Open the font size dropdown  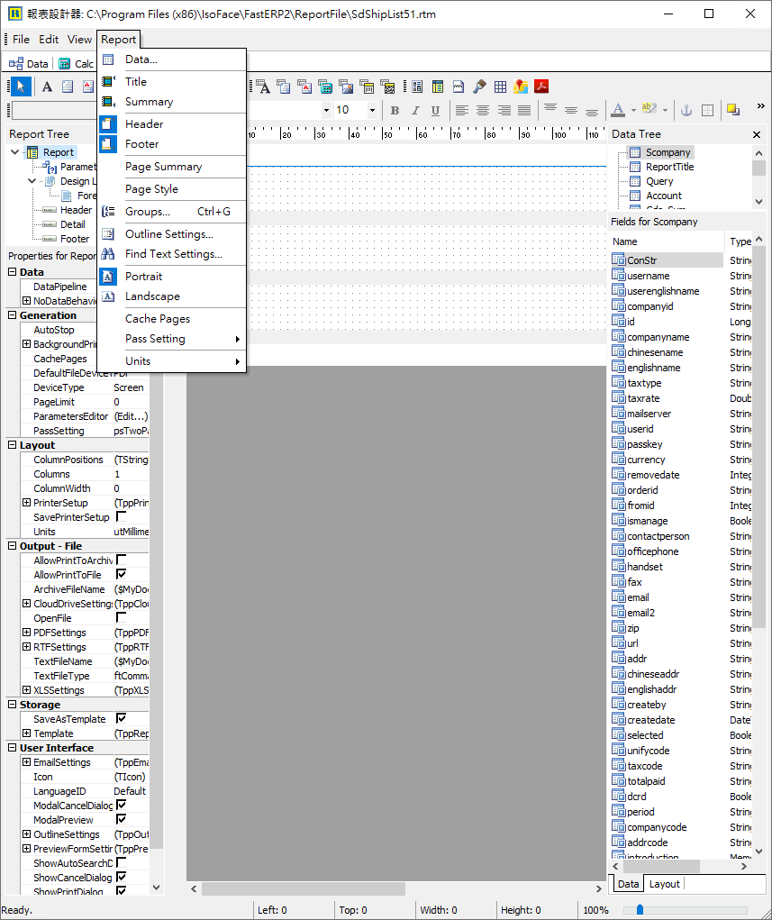372,110
